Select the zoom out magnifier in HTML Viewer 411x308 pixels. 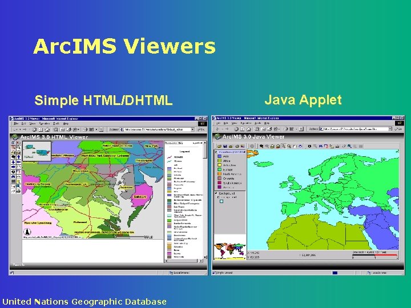tap(19, 148)
